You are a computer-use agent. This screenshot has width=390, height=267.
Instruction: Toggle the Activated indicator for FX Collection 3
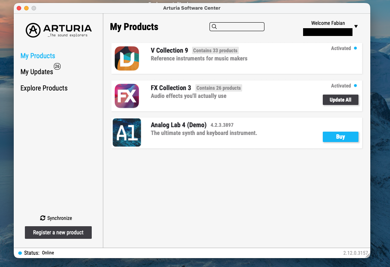click(x=356, y=86)
